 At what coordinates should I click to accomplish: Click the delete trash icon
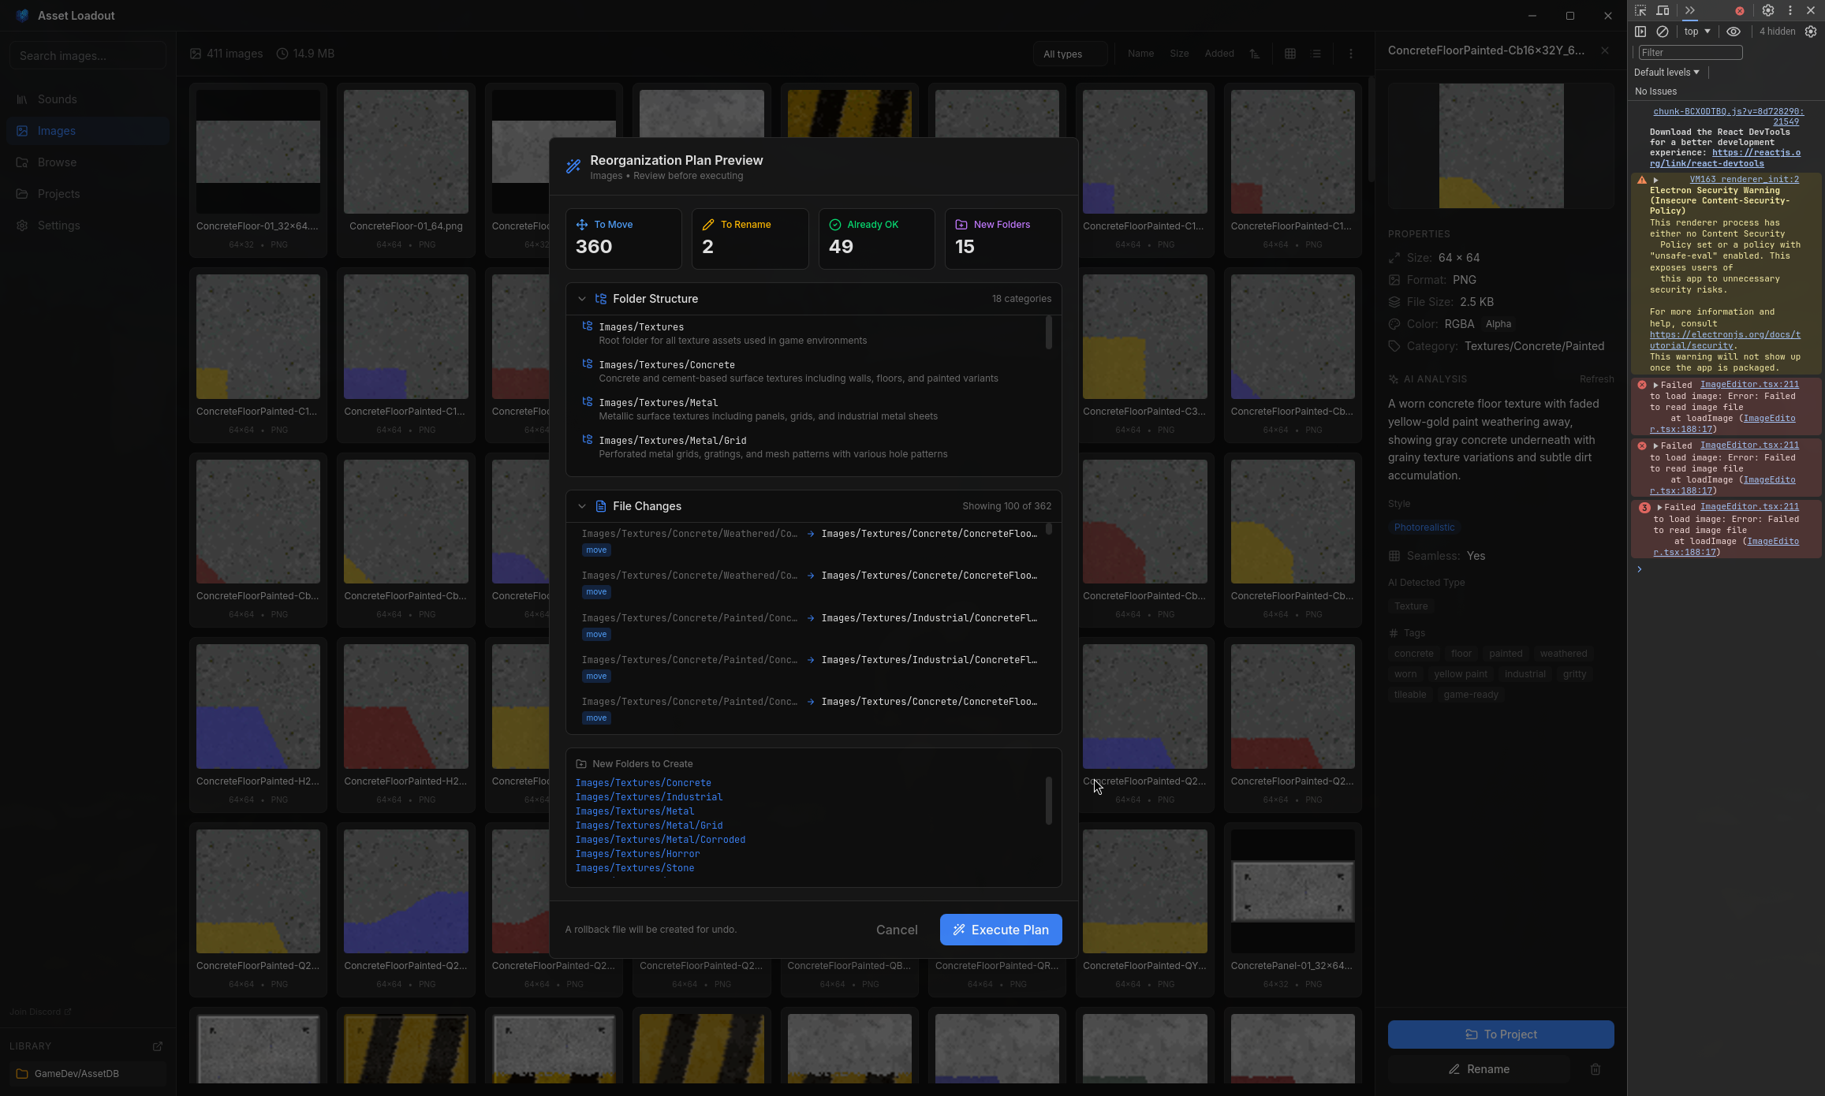click(1595, 1069)
